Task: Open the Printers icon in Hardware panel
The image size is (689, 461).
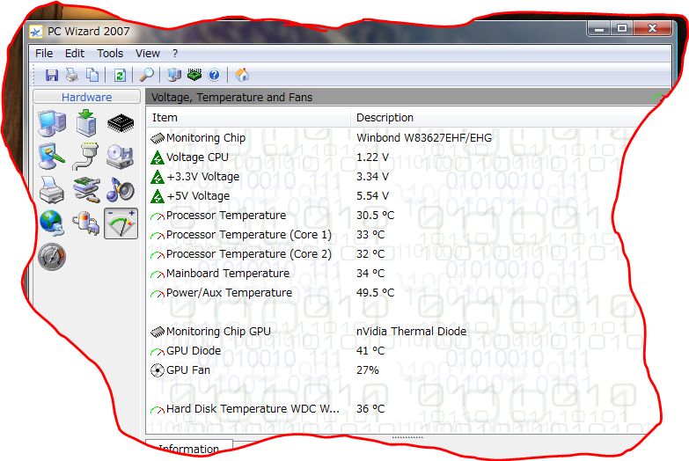Action: pos(52,190)
